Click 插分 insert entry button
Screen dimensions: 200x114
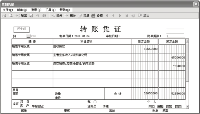56,16
